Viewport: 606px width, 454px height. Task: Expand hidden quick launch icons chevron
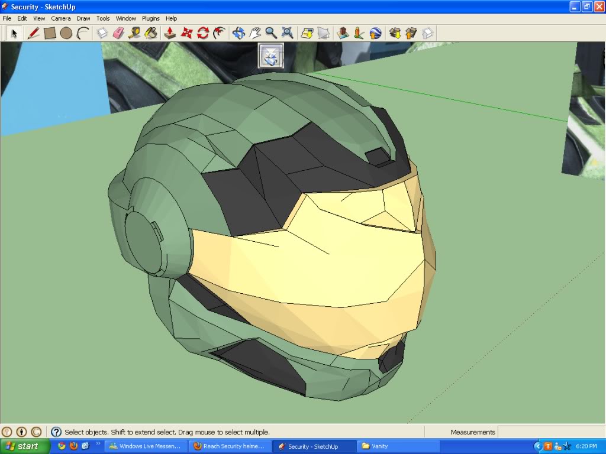(x=98, y=443)
